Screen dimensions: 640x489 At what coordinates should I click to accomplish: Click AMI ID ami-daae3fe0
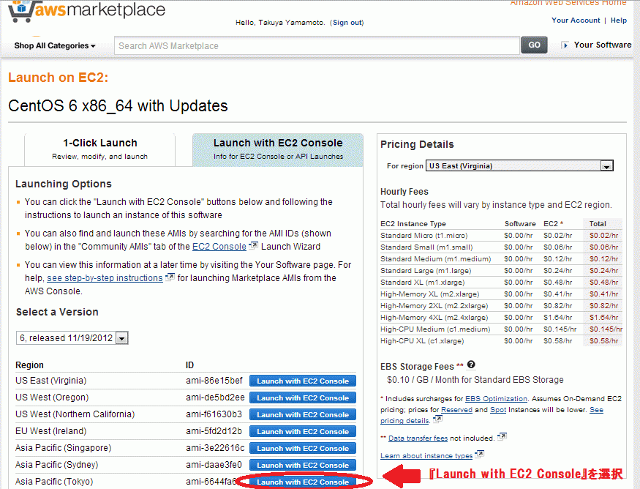point(214,465)
